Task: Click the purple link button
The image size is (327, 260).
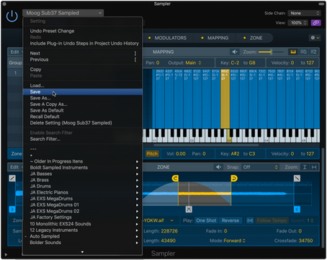Action: [x=315, y=23]
